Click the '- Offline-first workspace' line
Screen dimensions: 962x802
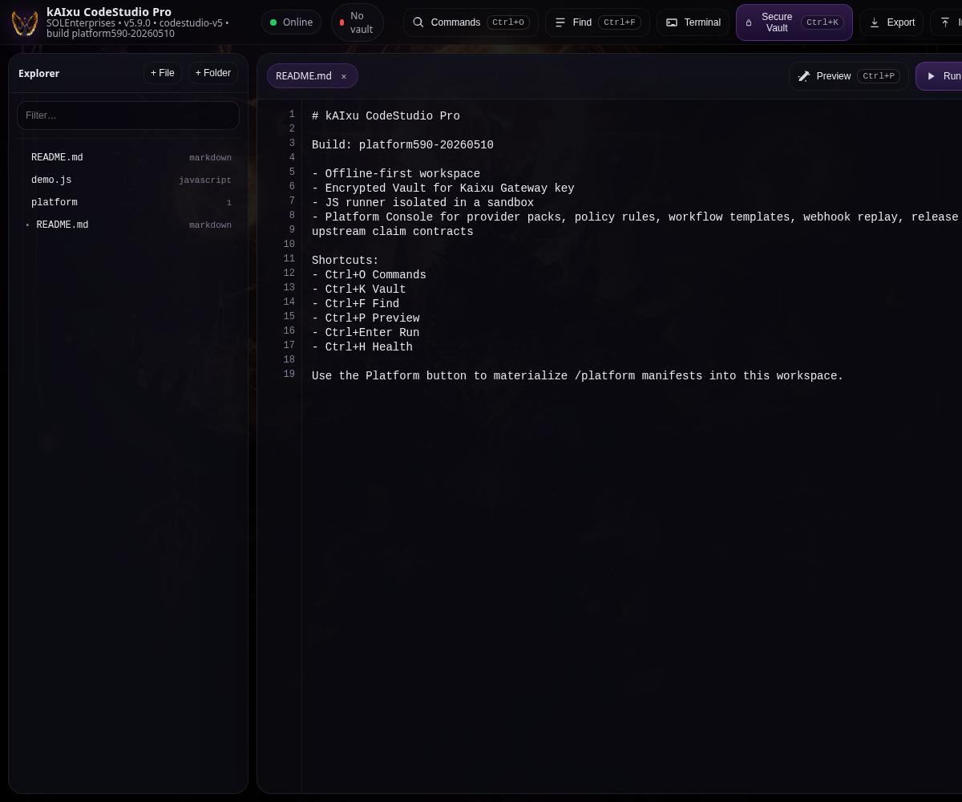[396, 174]
